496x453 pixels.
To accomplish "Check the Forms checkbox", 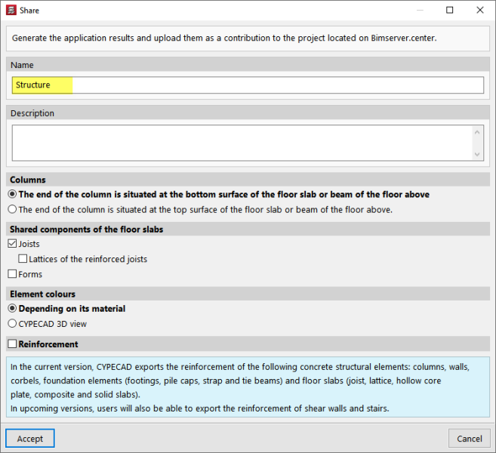I will click(x=12, y=275).
